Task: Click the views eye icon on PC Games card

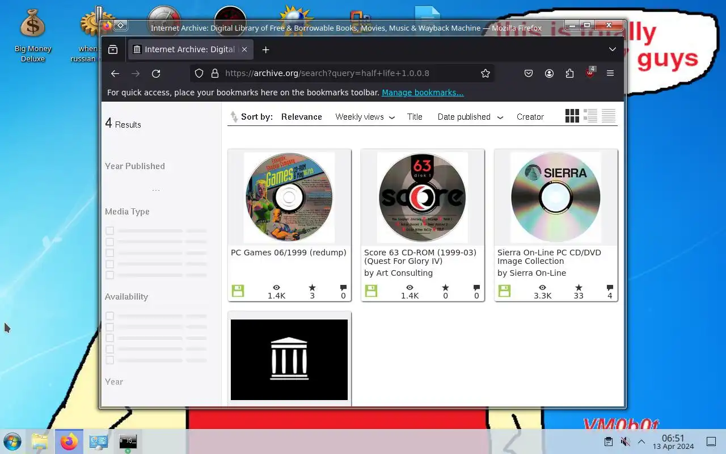Action: pyautogui.click(x=276, y=288)
